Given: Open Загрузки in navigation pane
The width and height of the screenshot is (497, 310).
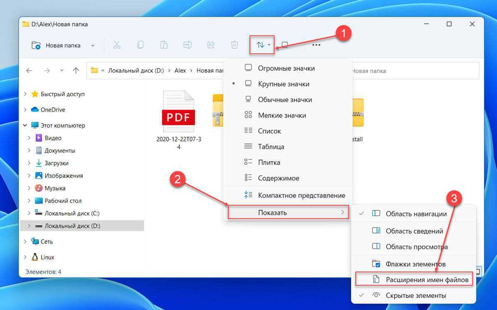Looking at the screenshot, I should tap(57, 163).
